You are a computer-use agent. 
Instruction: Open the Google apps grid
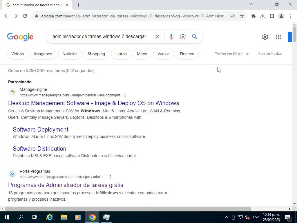[278, 37]
